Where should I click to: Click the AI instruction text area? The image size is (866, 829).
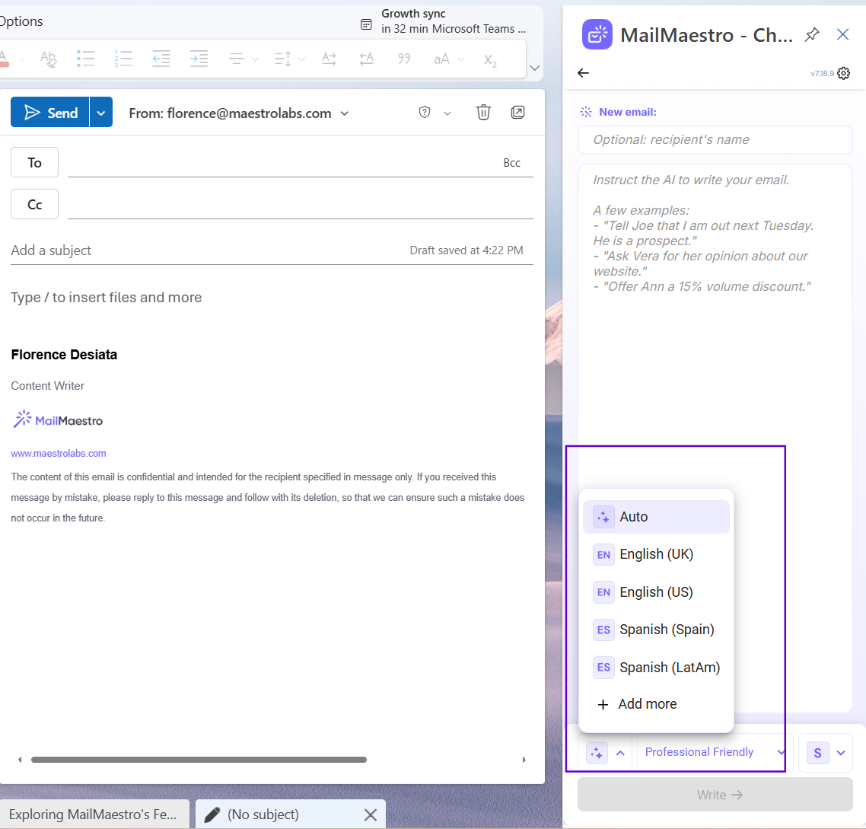tap(715, 438)
